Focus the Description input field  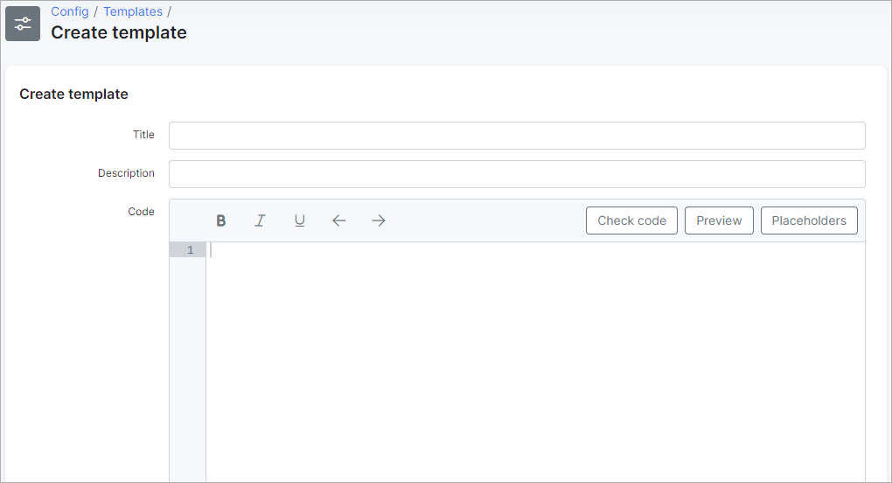(517, 174)
